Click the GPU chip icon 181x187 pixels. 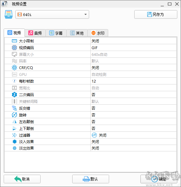[x=14, y=74]
